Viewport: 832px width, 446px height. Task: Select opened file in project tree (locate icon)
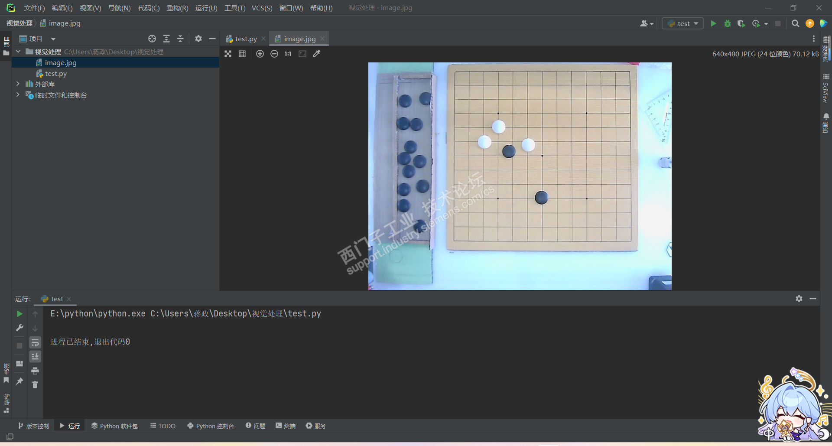pos(152,39)
